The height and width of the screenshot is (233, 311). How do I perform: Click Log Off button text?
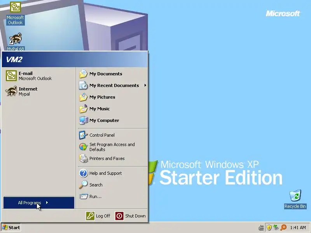tap(103, 216)
